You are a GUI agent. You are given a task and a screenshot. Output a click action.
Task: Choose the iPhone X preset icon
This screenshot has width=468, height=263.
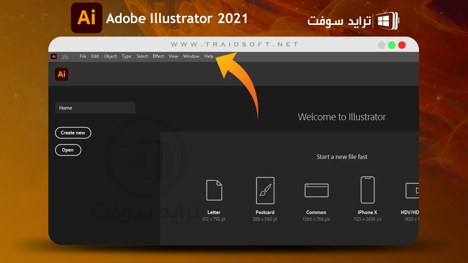pos(367,190)
